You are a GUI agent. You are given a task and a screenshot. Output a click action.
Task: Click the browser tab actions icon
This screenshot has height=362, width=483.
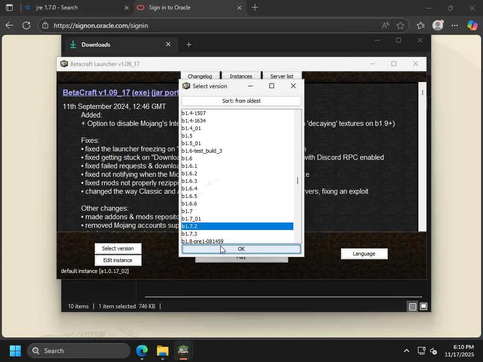(x=9, y=8)
